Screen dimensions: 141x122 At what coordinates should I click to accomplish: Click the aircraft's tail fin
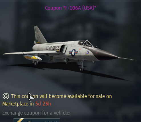click(40, 35)
